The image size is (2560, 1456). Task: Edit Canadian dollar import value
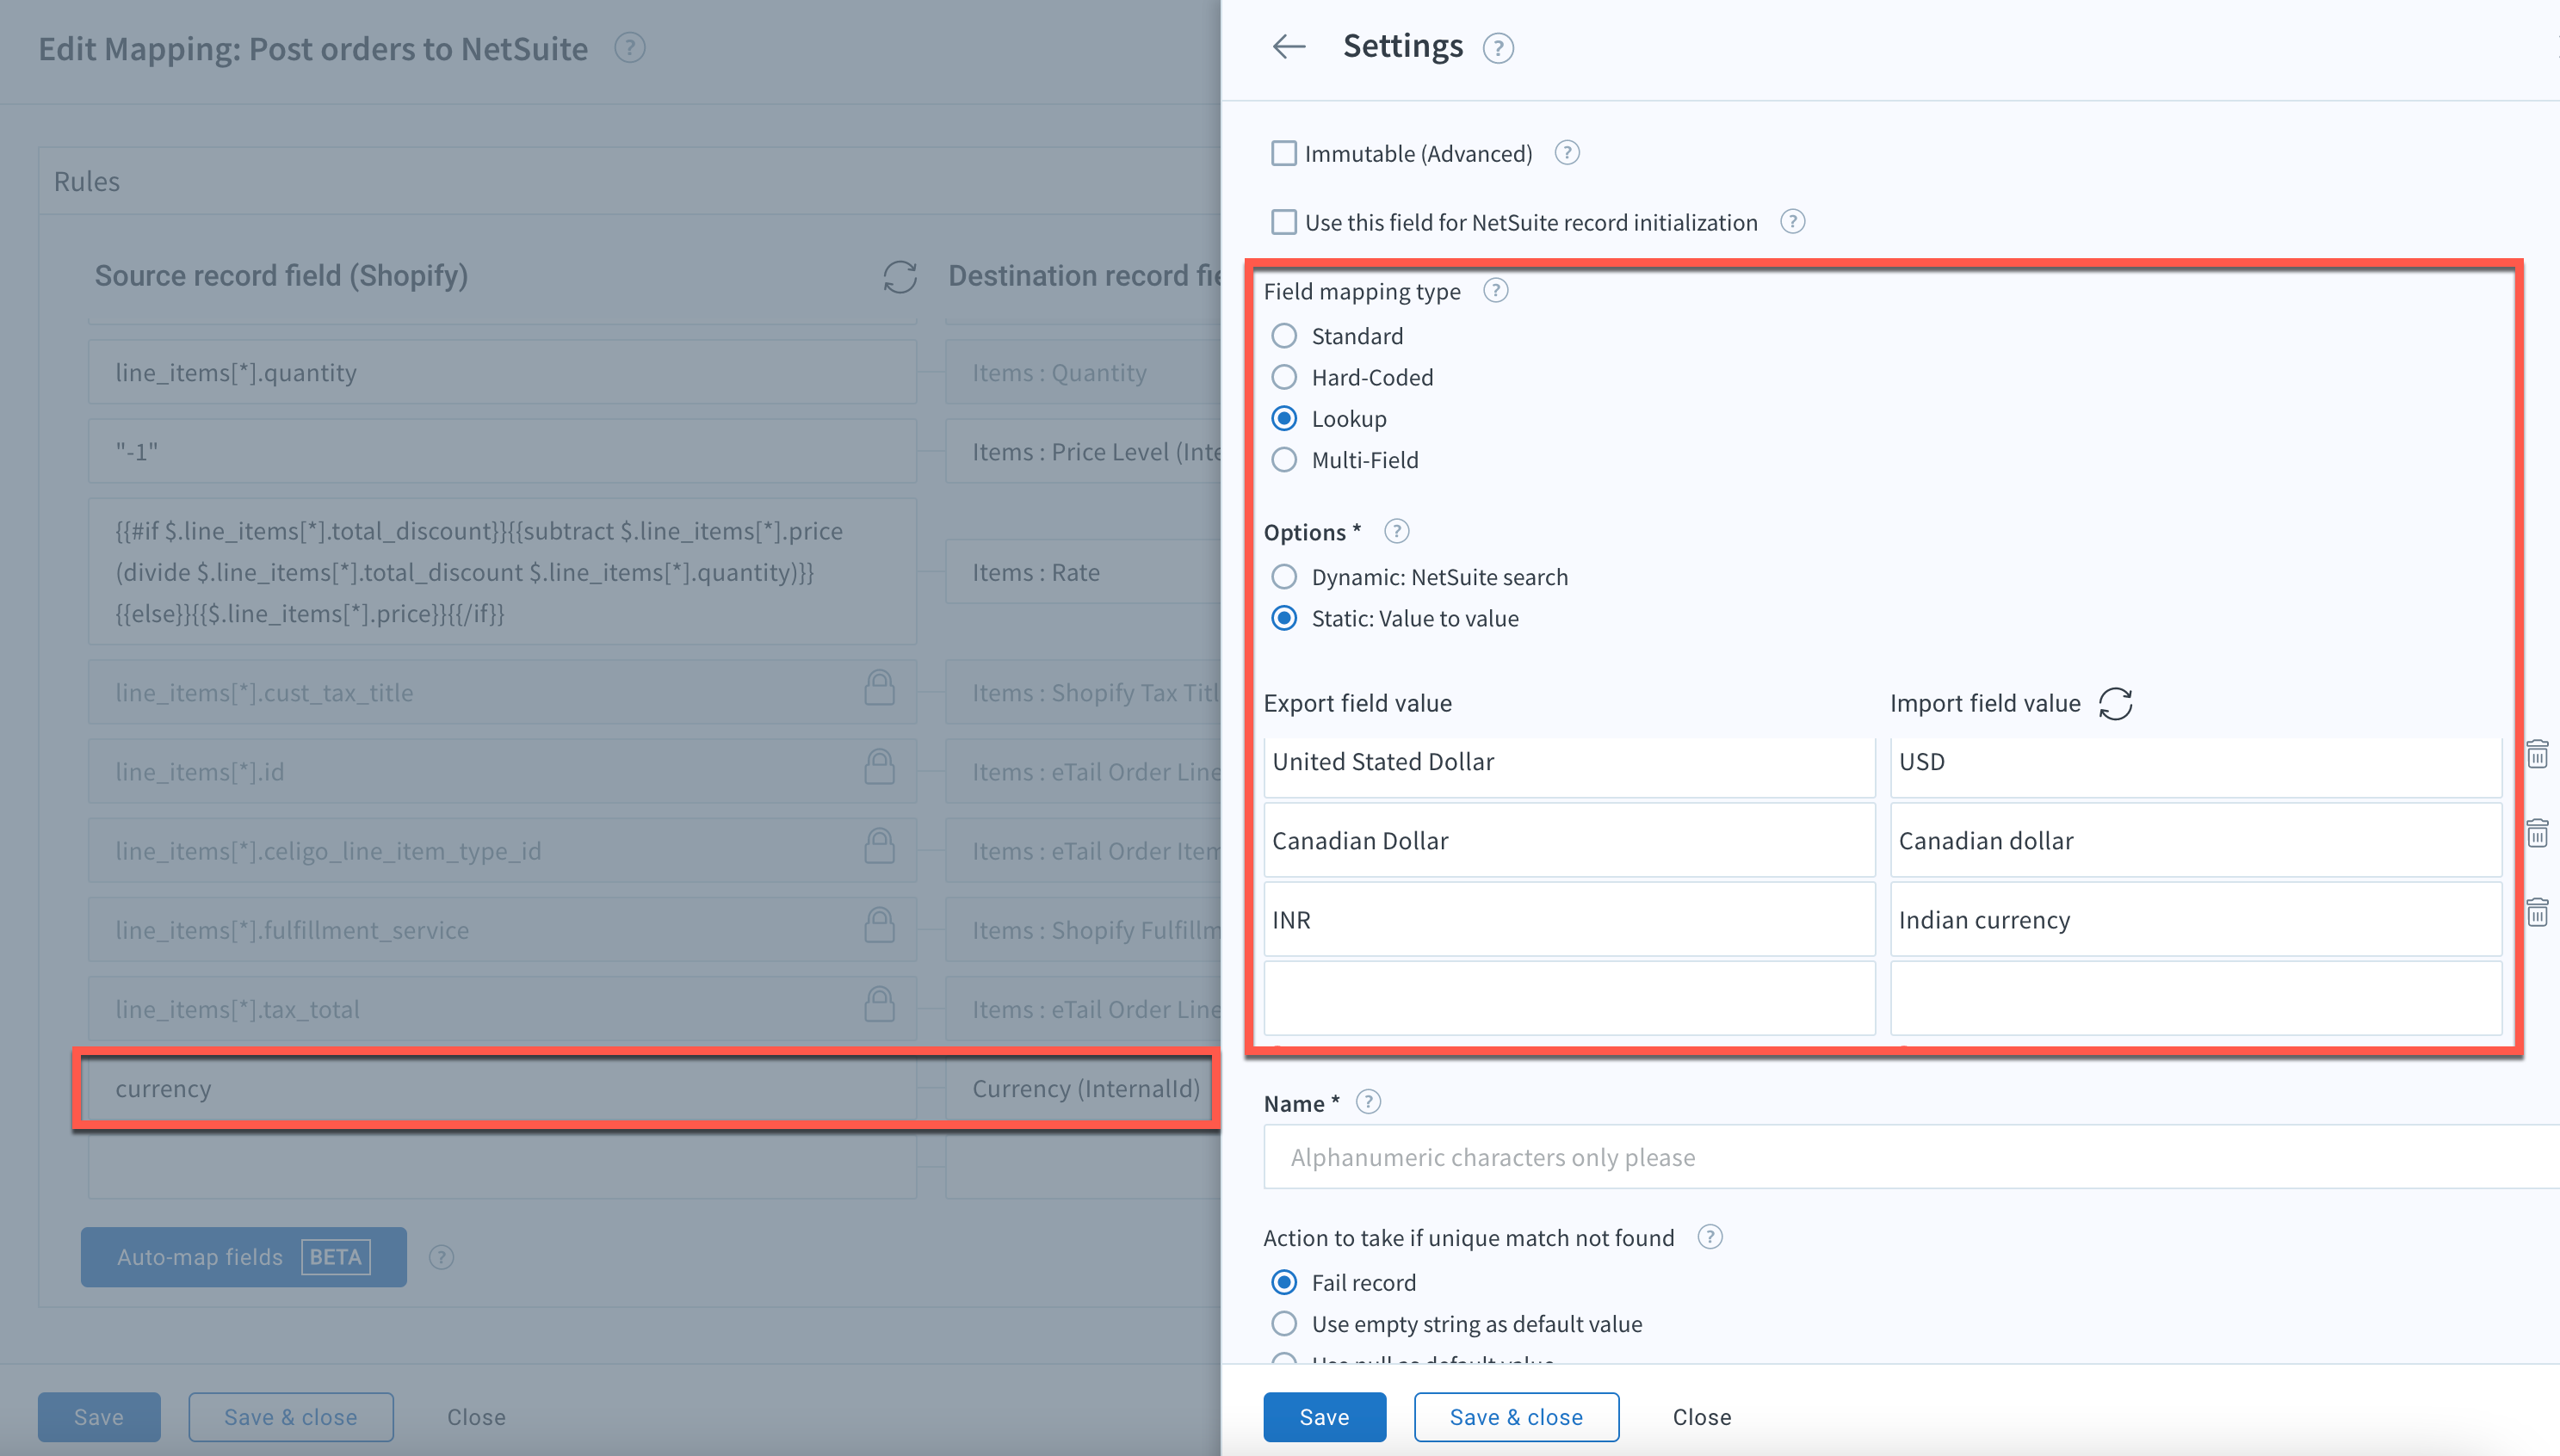pos(2196,840)
